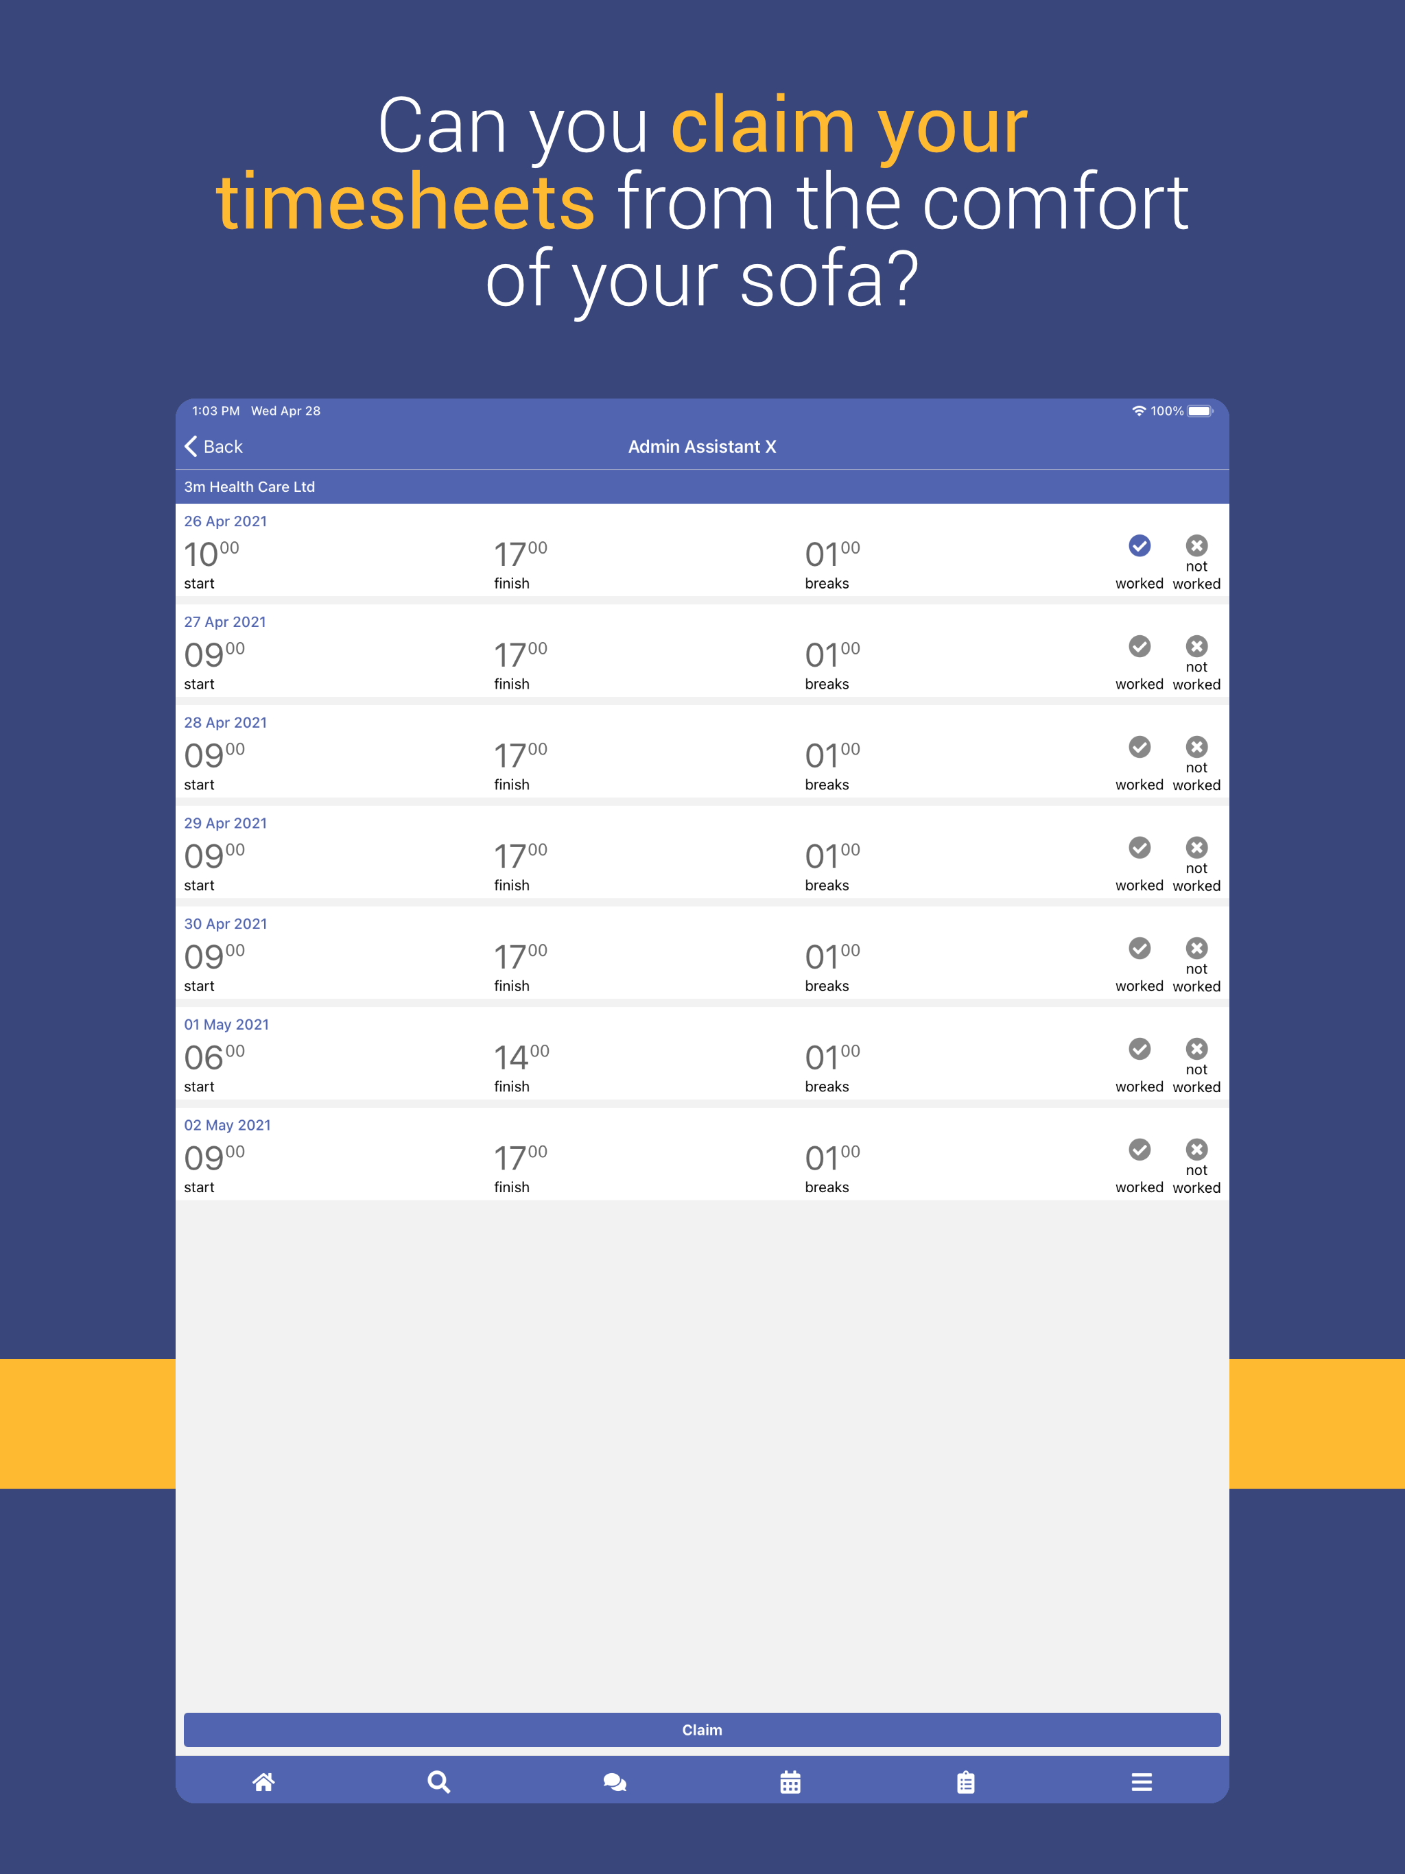Select the 3m Health Care Ltd header
This screenshot has width=1405, height=1874.
pos(249,487)
